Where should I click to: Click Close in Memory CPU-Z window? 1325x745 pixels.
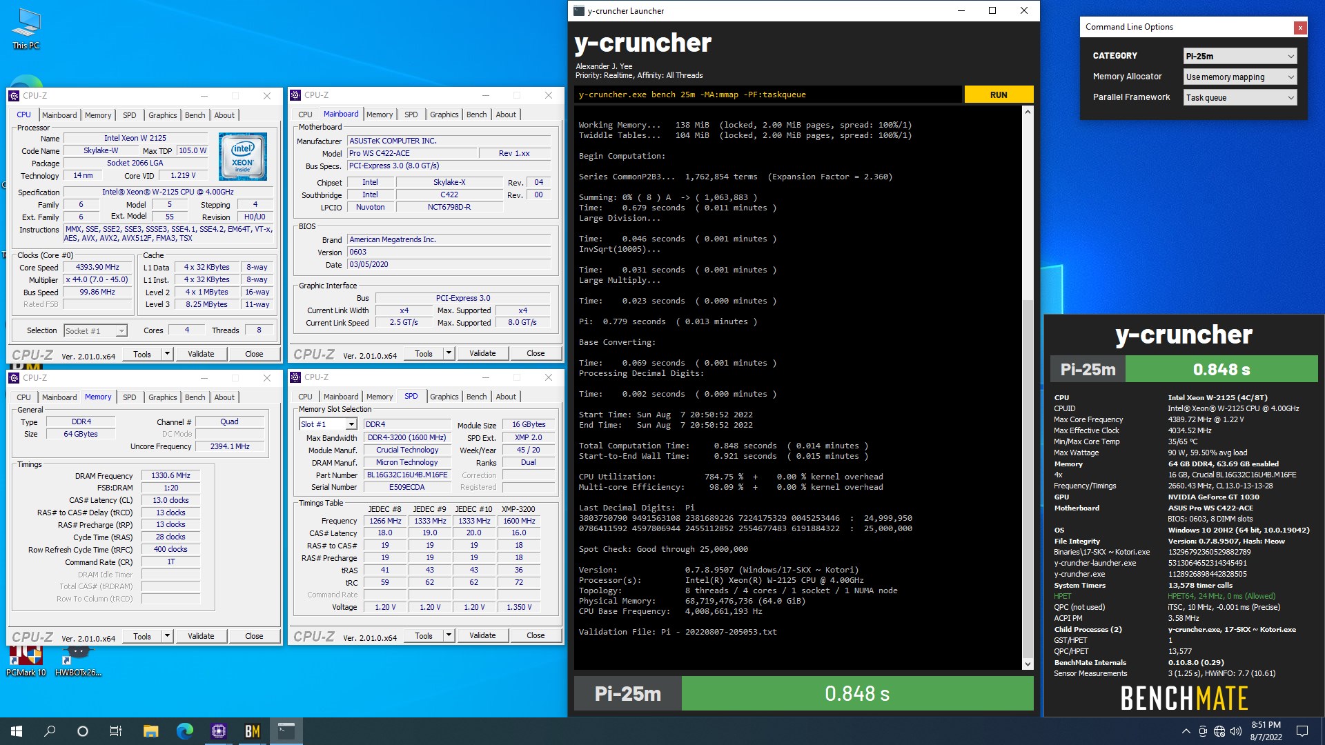click(x=254, y=636)
